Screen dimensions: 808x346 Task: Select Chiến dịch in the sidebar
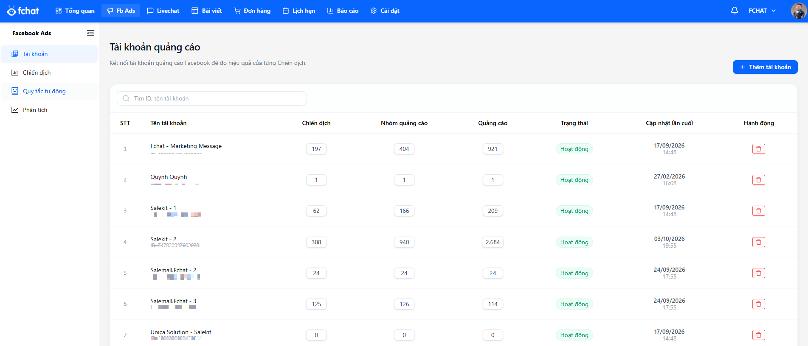click(49, 73)
